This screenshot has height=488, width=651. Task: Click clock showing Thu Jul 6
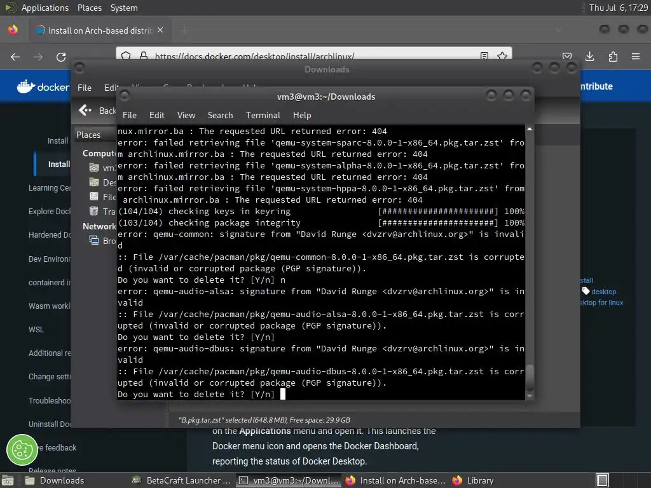coord(618,8)
